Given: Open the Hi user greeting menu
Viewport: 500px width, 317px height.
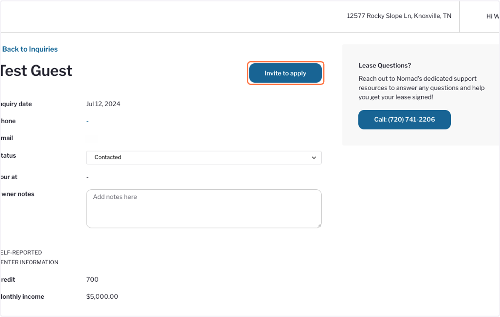Looking at the screenshot, I should [x=492, y=16].
